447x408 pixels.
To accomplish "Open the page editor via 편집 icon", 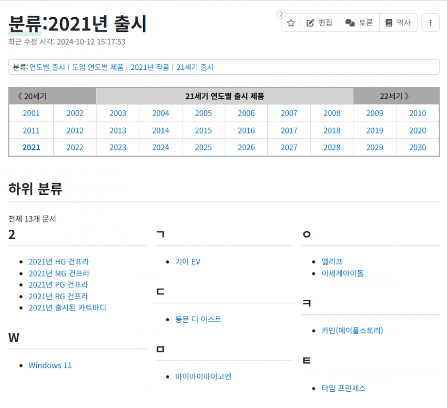I will pos(319,22).
